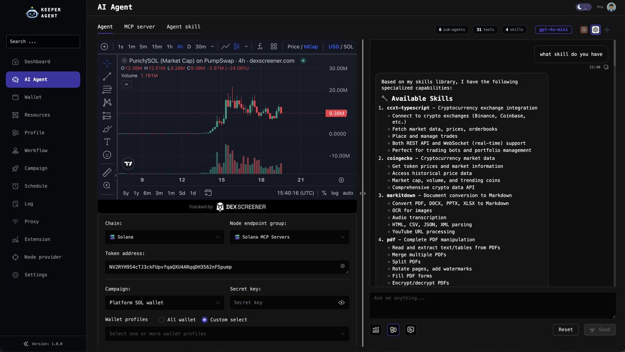Show the secret key with eye icon
The height and width of the screenshot is (352, 625).
click(x=342, y=302)
